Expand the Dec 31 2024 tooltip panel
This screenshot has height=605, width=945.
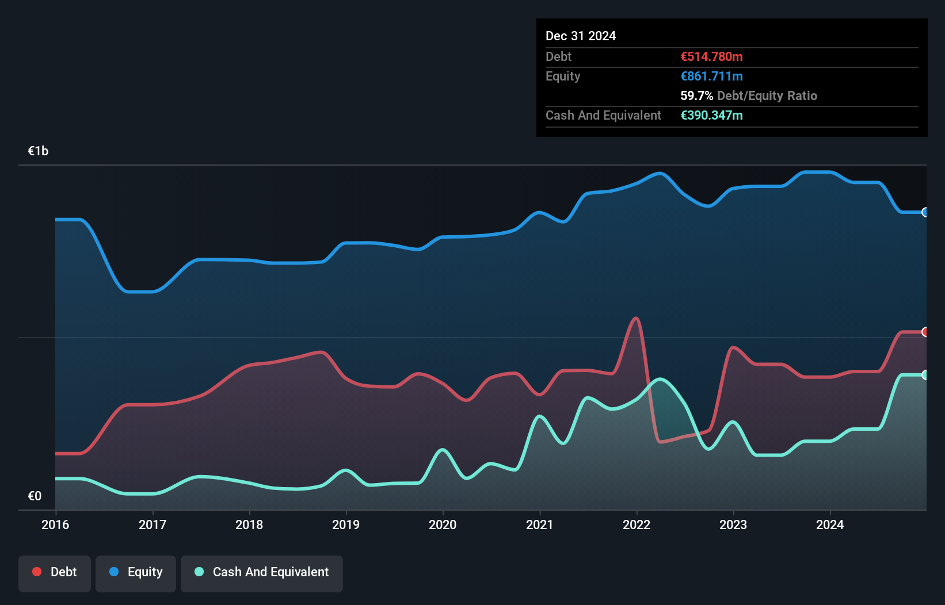coord(581,36)
